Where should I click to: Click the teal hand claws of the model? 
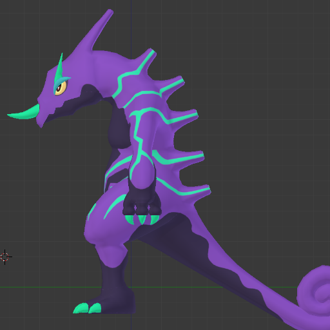pos(142,220)
